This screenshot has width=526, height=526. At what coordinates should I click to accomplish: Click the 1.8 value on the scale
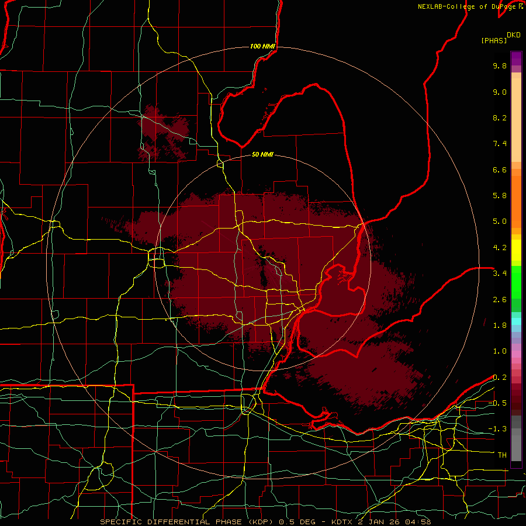[x=500, y=326]
